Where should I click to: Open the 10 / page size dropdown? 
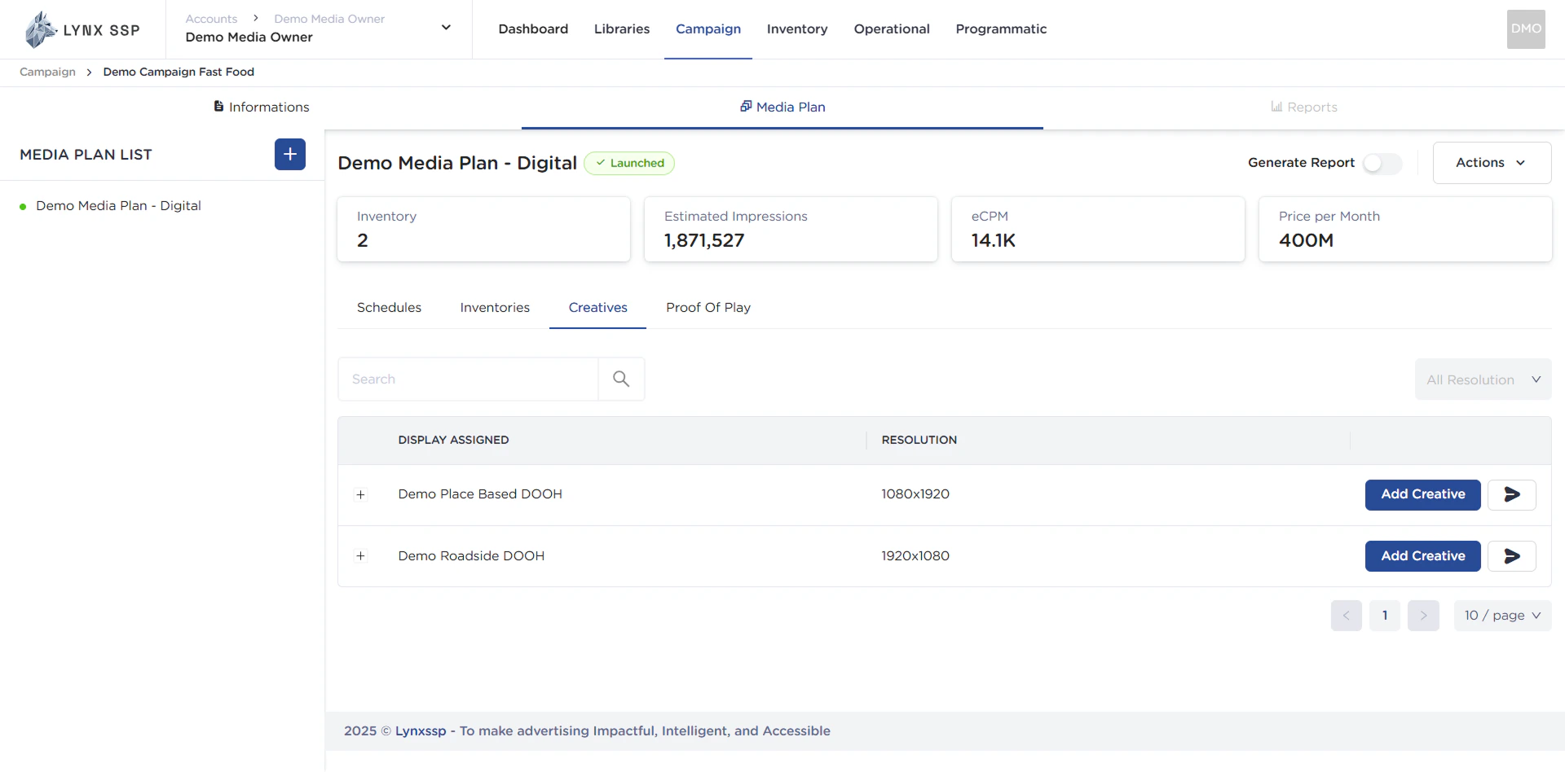1501,616
